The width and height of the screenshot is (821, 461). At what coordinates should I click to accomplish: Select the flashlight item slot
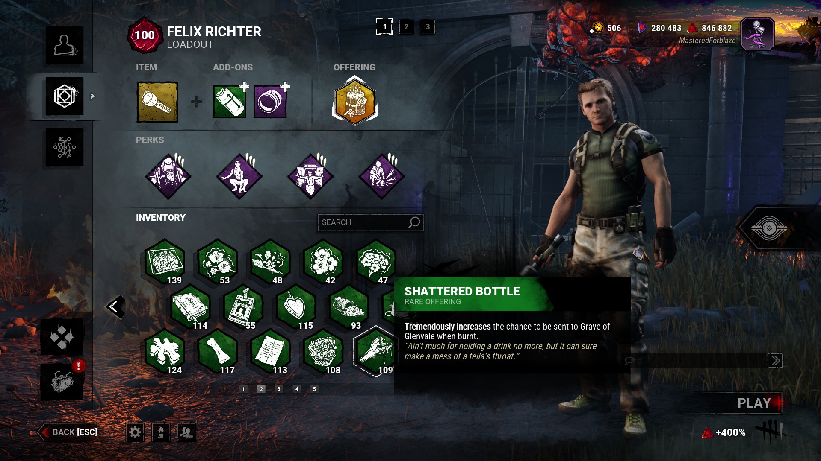[157, 102]
